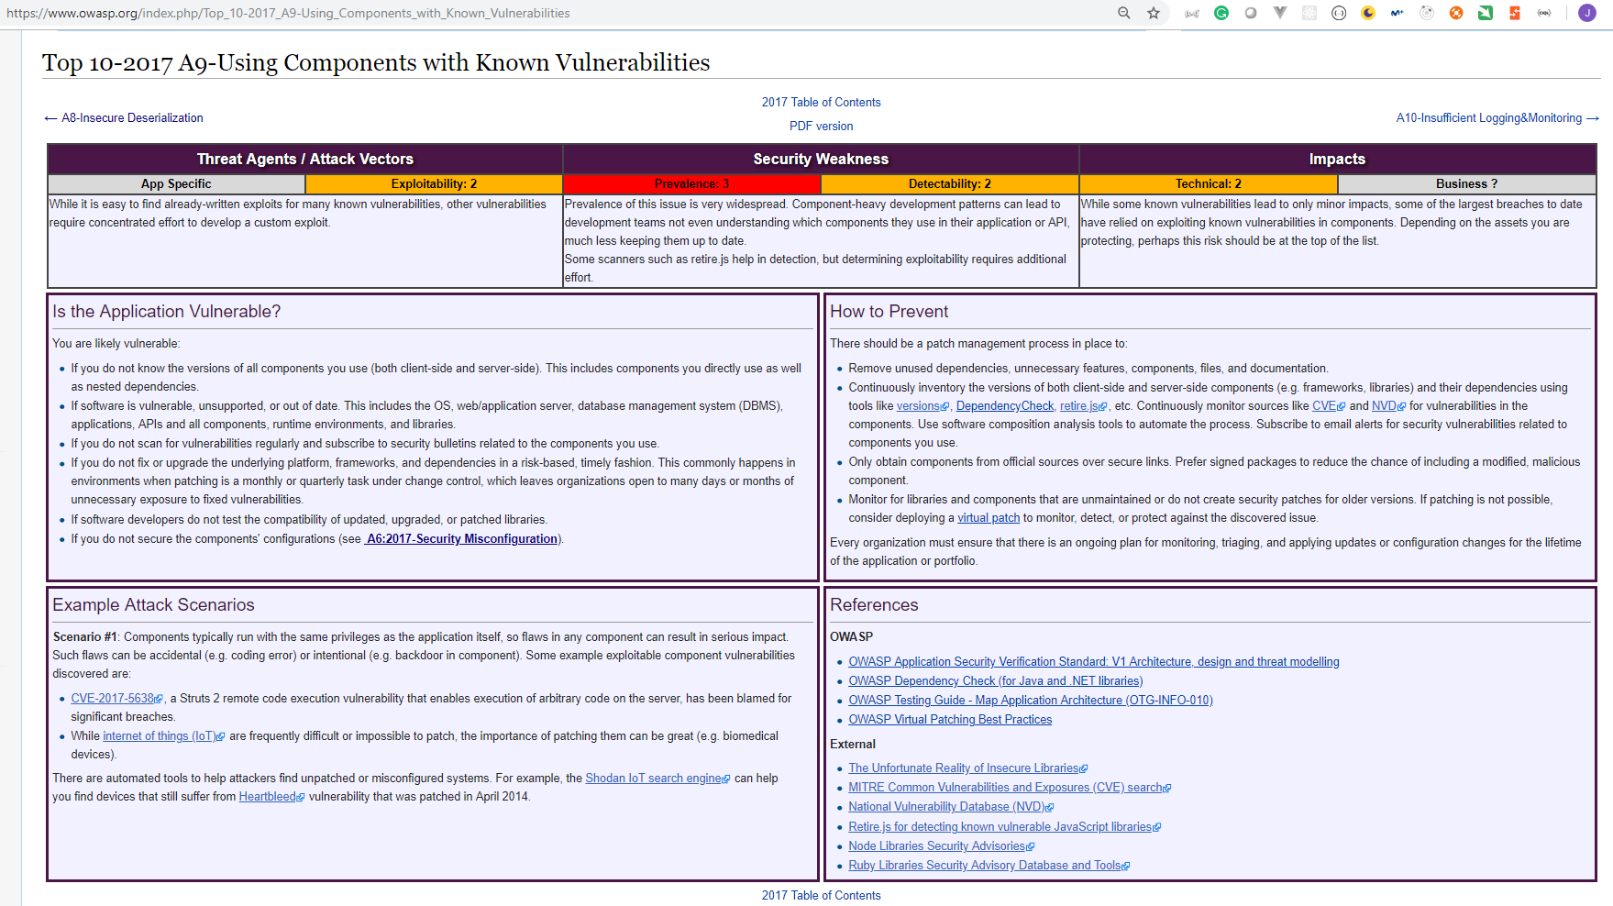
Task: Bookmark this page with the star icon
Action: [x=1154, y=13]
